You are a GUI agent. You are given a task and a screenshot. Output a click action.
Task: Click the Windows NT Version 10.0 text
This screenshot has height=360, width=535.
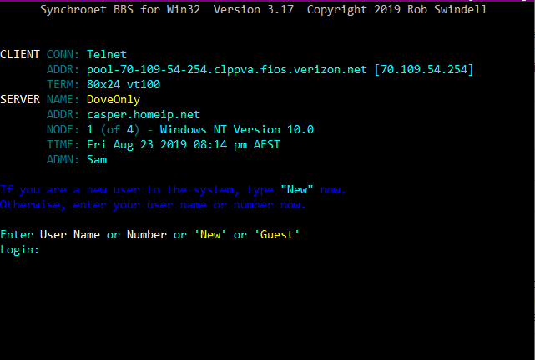237,130
